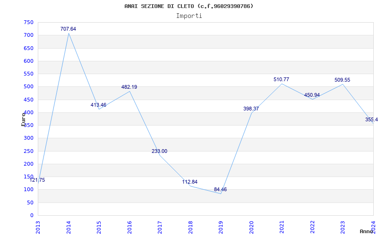The image size is (378, 236).
Task: Click the 2021 x-axis year label
Action: coord(282,227)
